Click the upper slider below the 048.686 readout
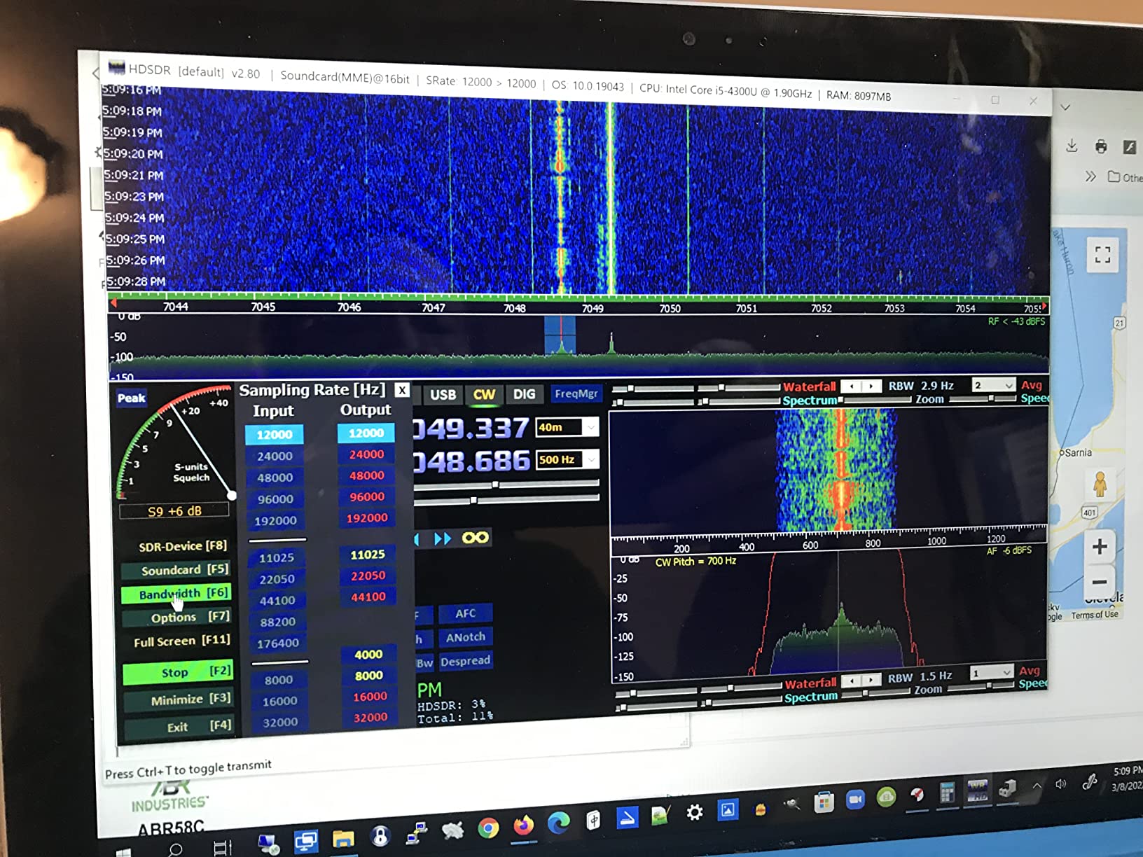This screenshot has width=1143, height=857. 506,484
